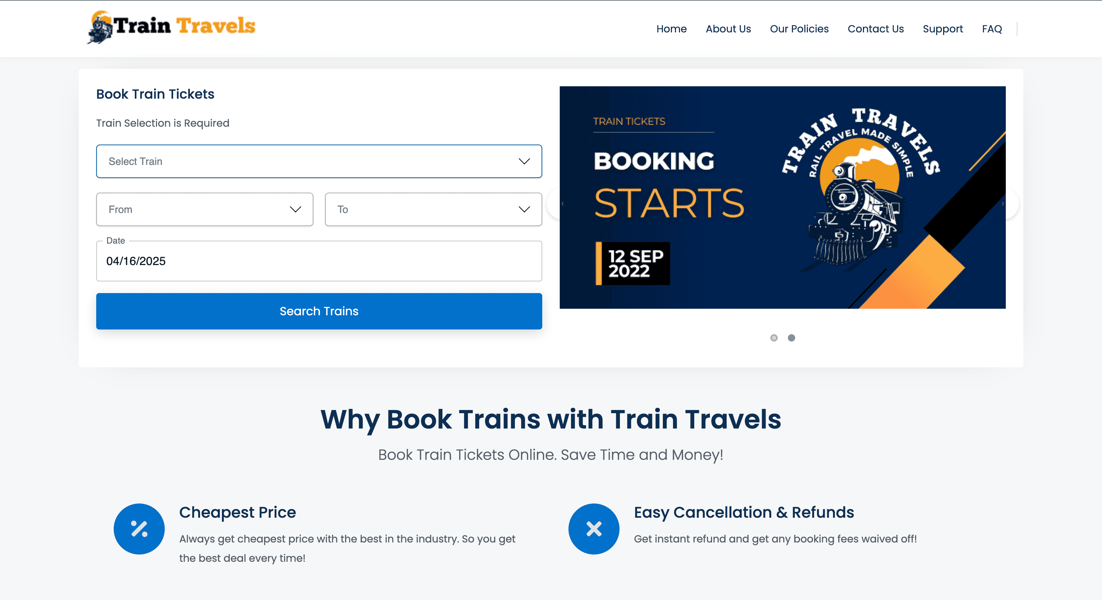The height and width of the screenshot is (600, 1102).
Task: Open the Select Train dropdown
Action: 319,161
